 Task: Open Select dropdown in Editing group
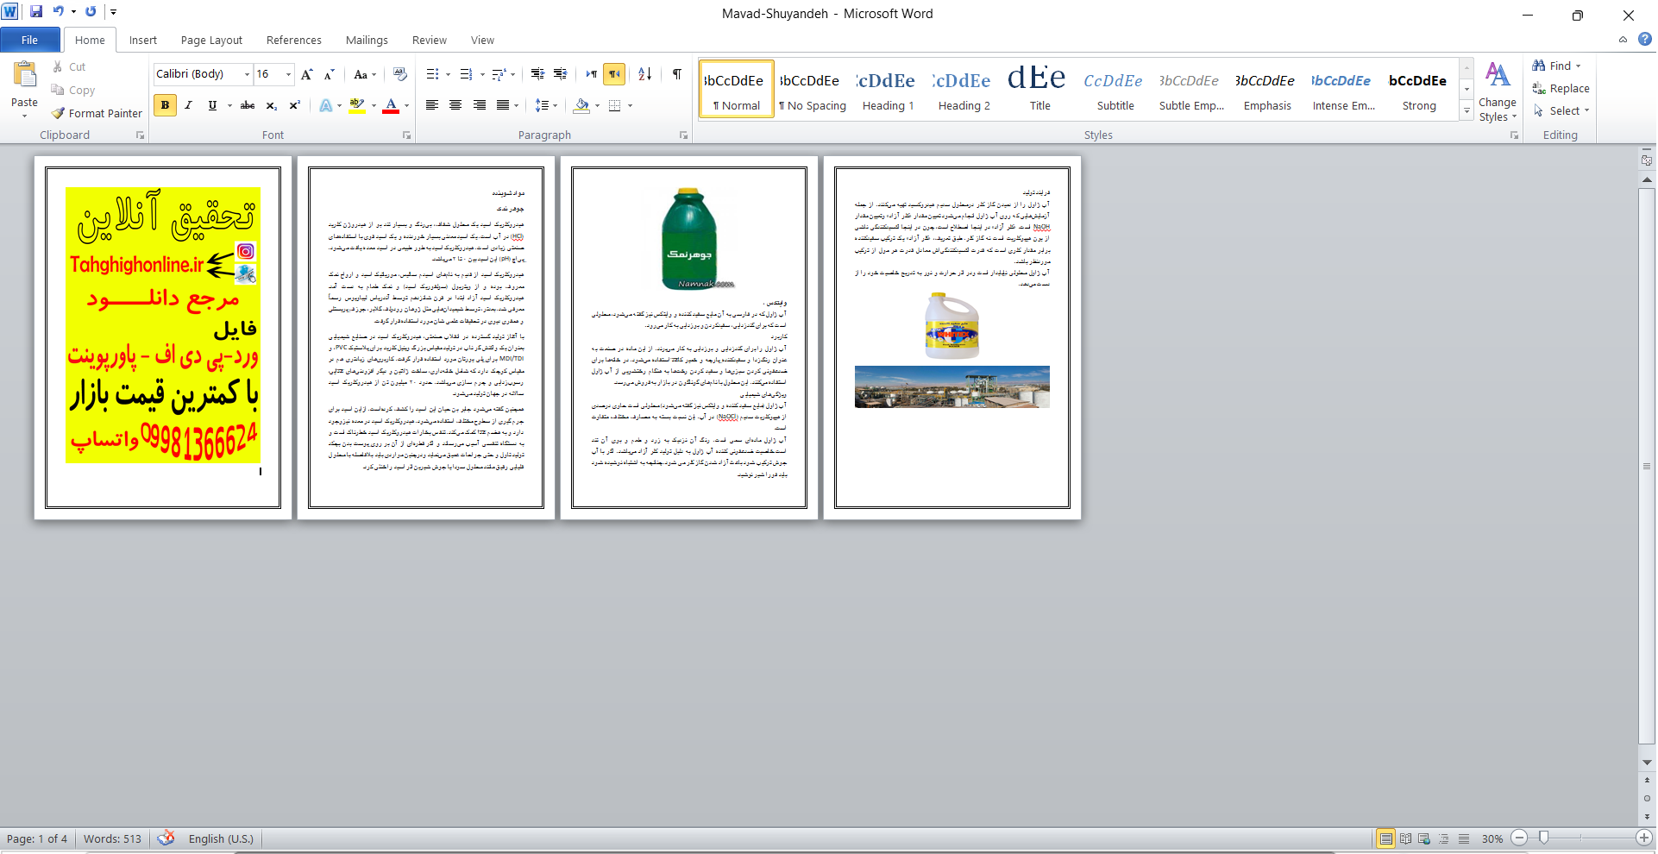pos(1561,110)
